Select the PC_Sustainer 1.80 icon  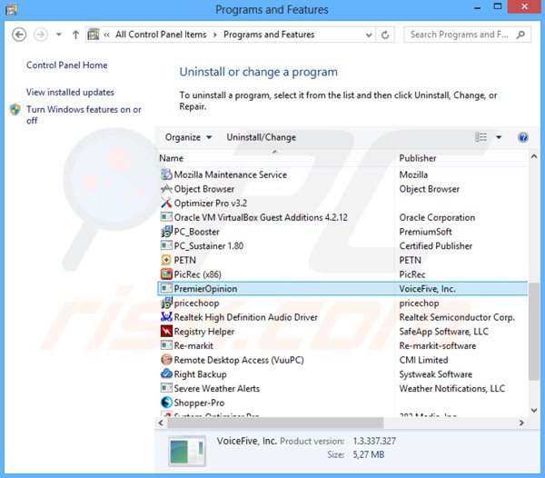pos(166,245)
